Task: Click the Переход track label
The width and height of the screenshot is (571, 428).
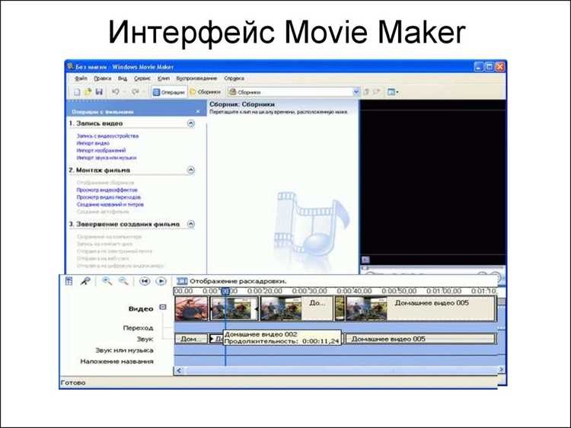Action: pyautogui.click(x=138, y=327)
